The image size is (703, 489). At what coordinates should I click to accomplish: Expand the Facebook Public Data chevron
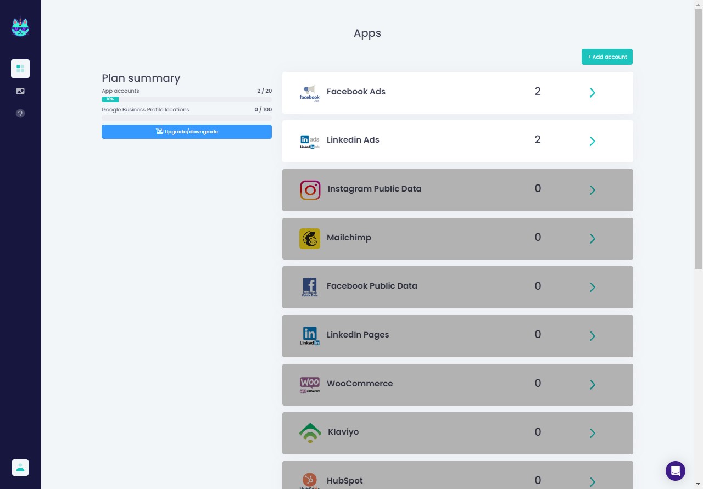pyautogui.click(x=593, y=287)
